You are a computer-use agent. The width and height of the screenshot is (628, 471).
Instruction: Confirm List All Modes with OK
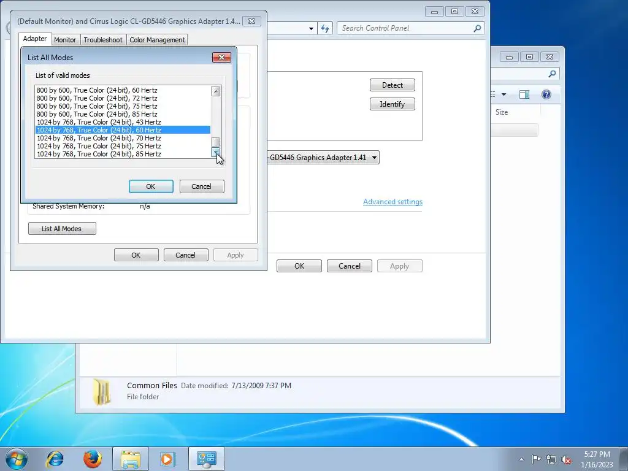(151, 186)
